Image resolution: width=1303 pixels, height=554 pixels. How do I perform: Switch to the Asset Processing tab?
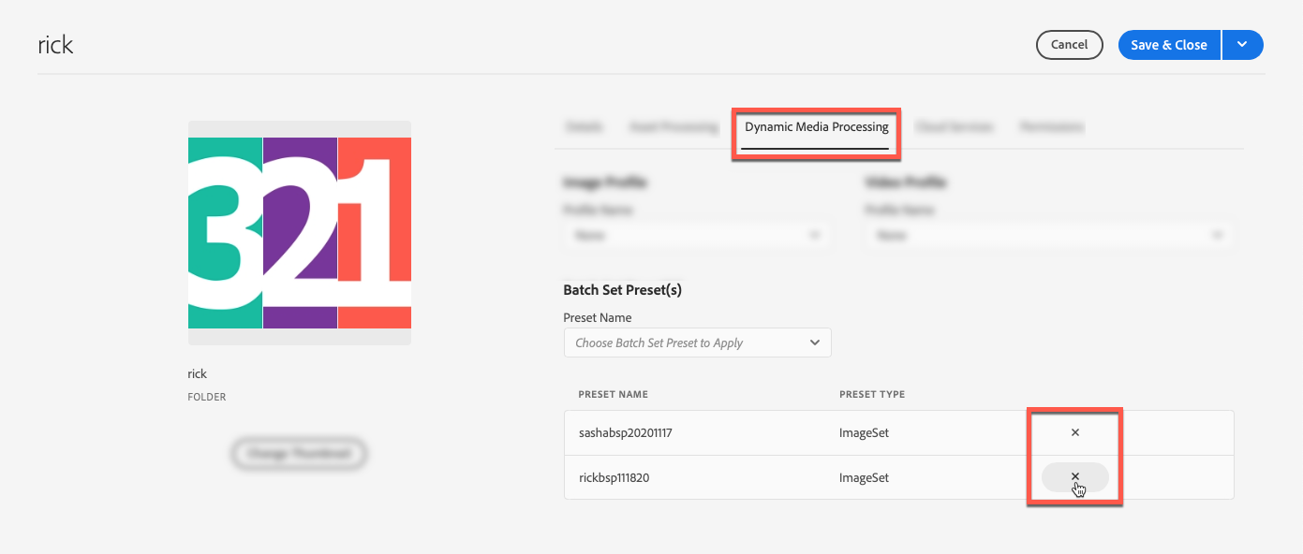click(x=674, y=126)
